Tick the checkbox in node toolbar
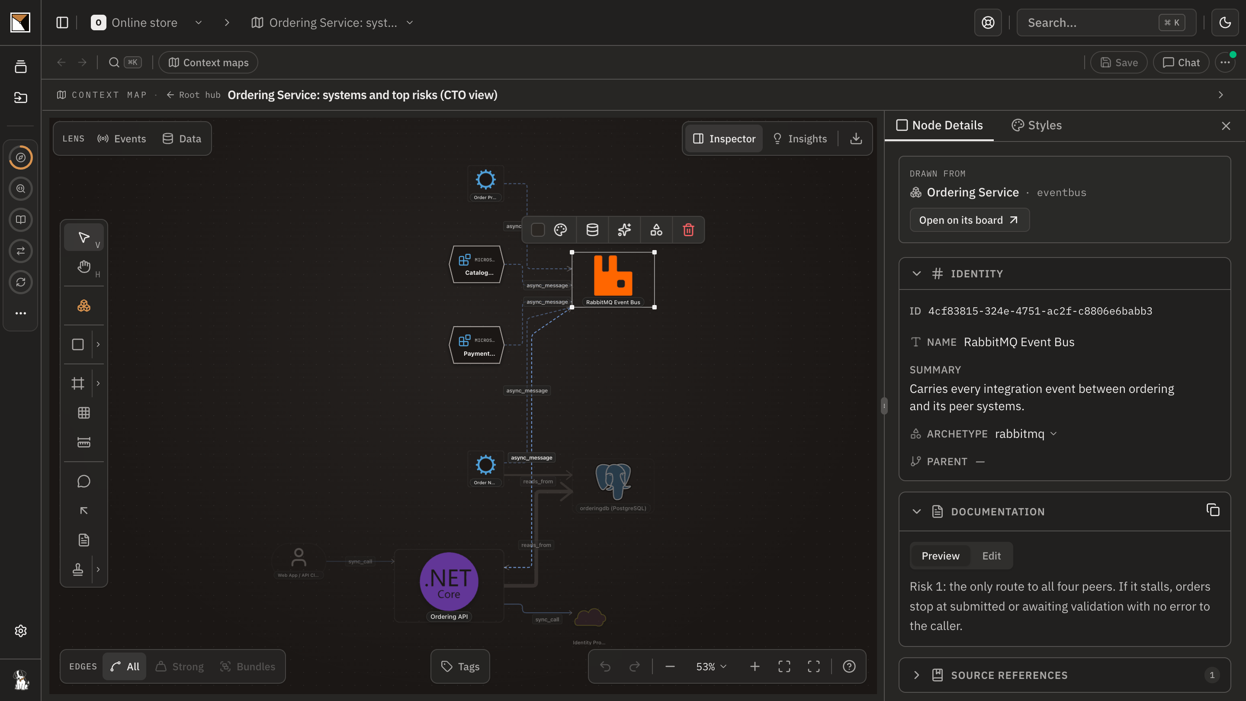The image size is (1246, 701). (x=538, y=230)
